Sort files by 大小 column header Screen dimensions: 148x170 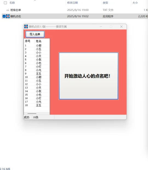[x=135, y=3]
